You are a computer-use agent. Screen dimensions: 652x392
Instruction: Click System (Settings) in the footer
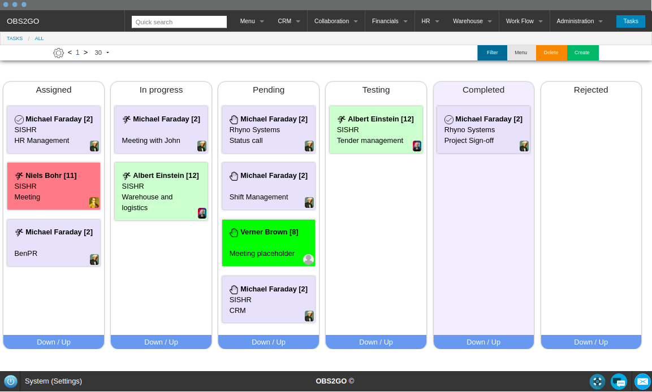[53, 381]
